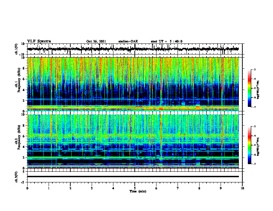Click the ch.2 'Frequency (kHz)' axis label
This screenshot has height=211, width=273.
[19, 137]
